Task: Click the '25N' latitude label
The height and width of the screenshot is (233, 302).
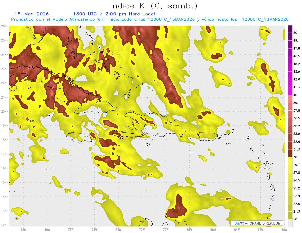Action: pyautogui.click(x=4, y=40)
